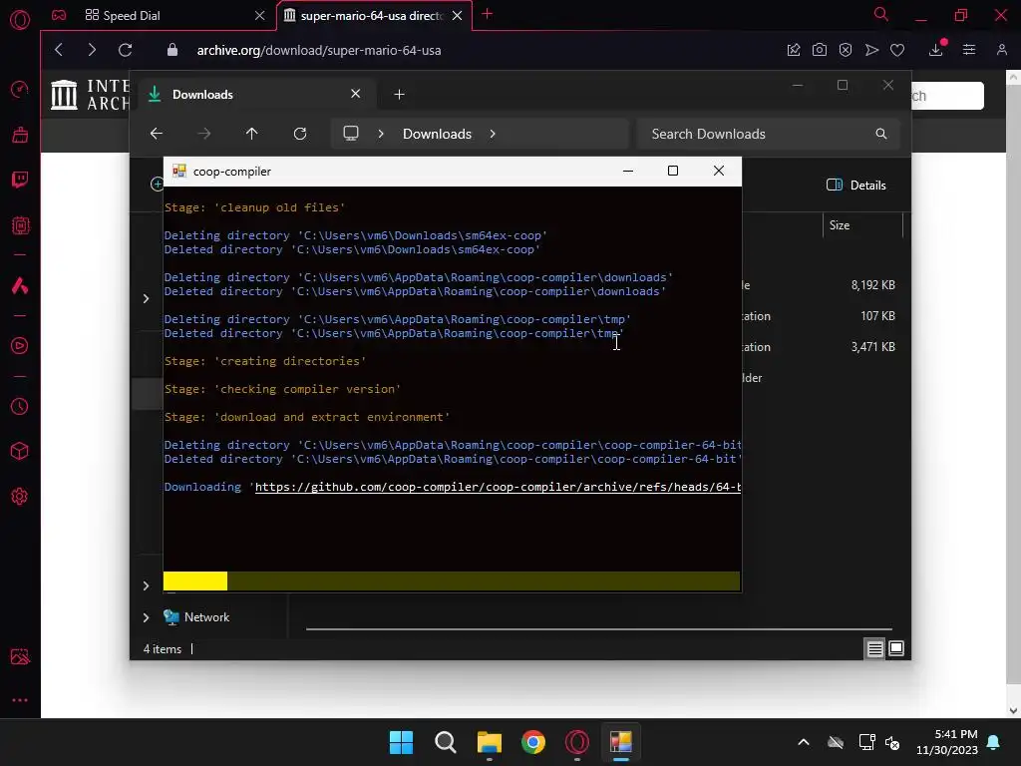Reload the archive.org page
1021x766 pixels.
[125, 50]
